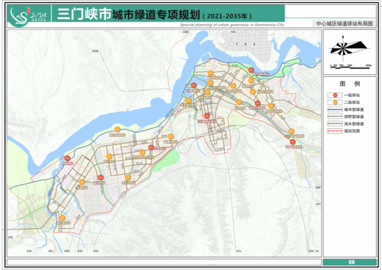Open the 黄河湿地驿站 station link

(x=117, y=130)
